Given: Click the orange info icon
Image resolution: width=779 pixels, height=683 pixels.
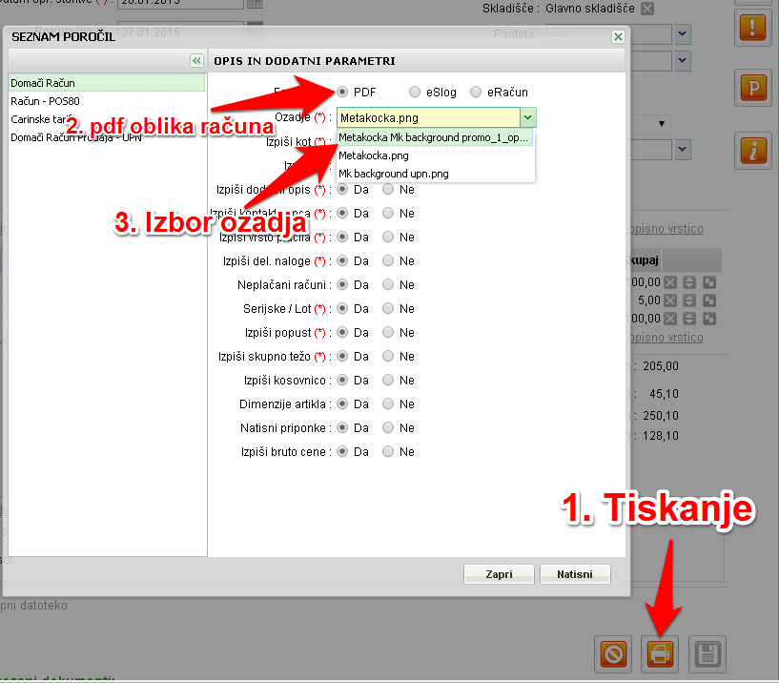Looking at the screenshot, I should tap(753, 151).
